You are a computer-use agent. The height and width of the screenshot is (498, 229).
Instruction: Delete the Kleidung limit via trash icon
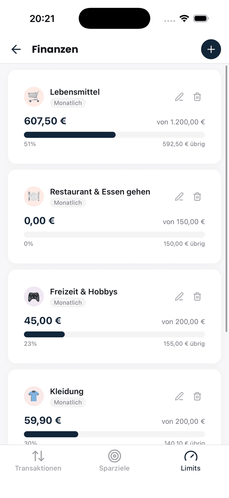point(197,396)
